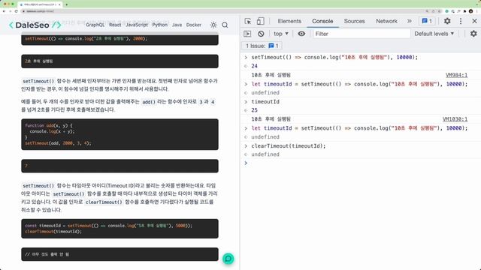
Task: Show more DevTools tabs chevron
Action: (x=409, y=21)
